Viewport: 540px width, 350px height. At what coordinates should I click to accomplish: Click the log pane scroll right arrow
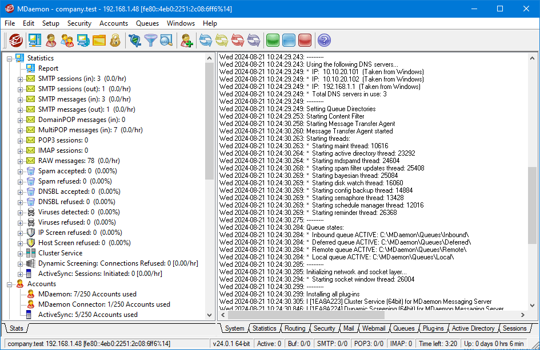(523, 315)
